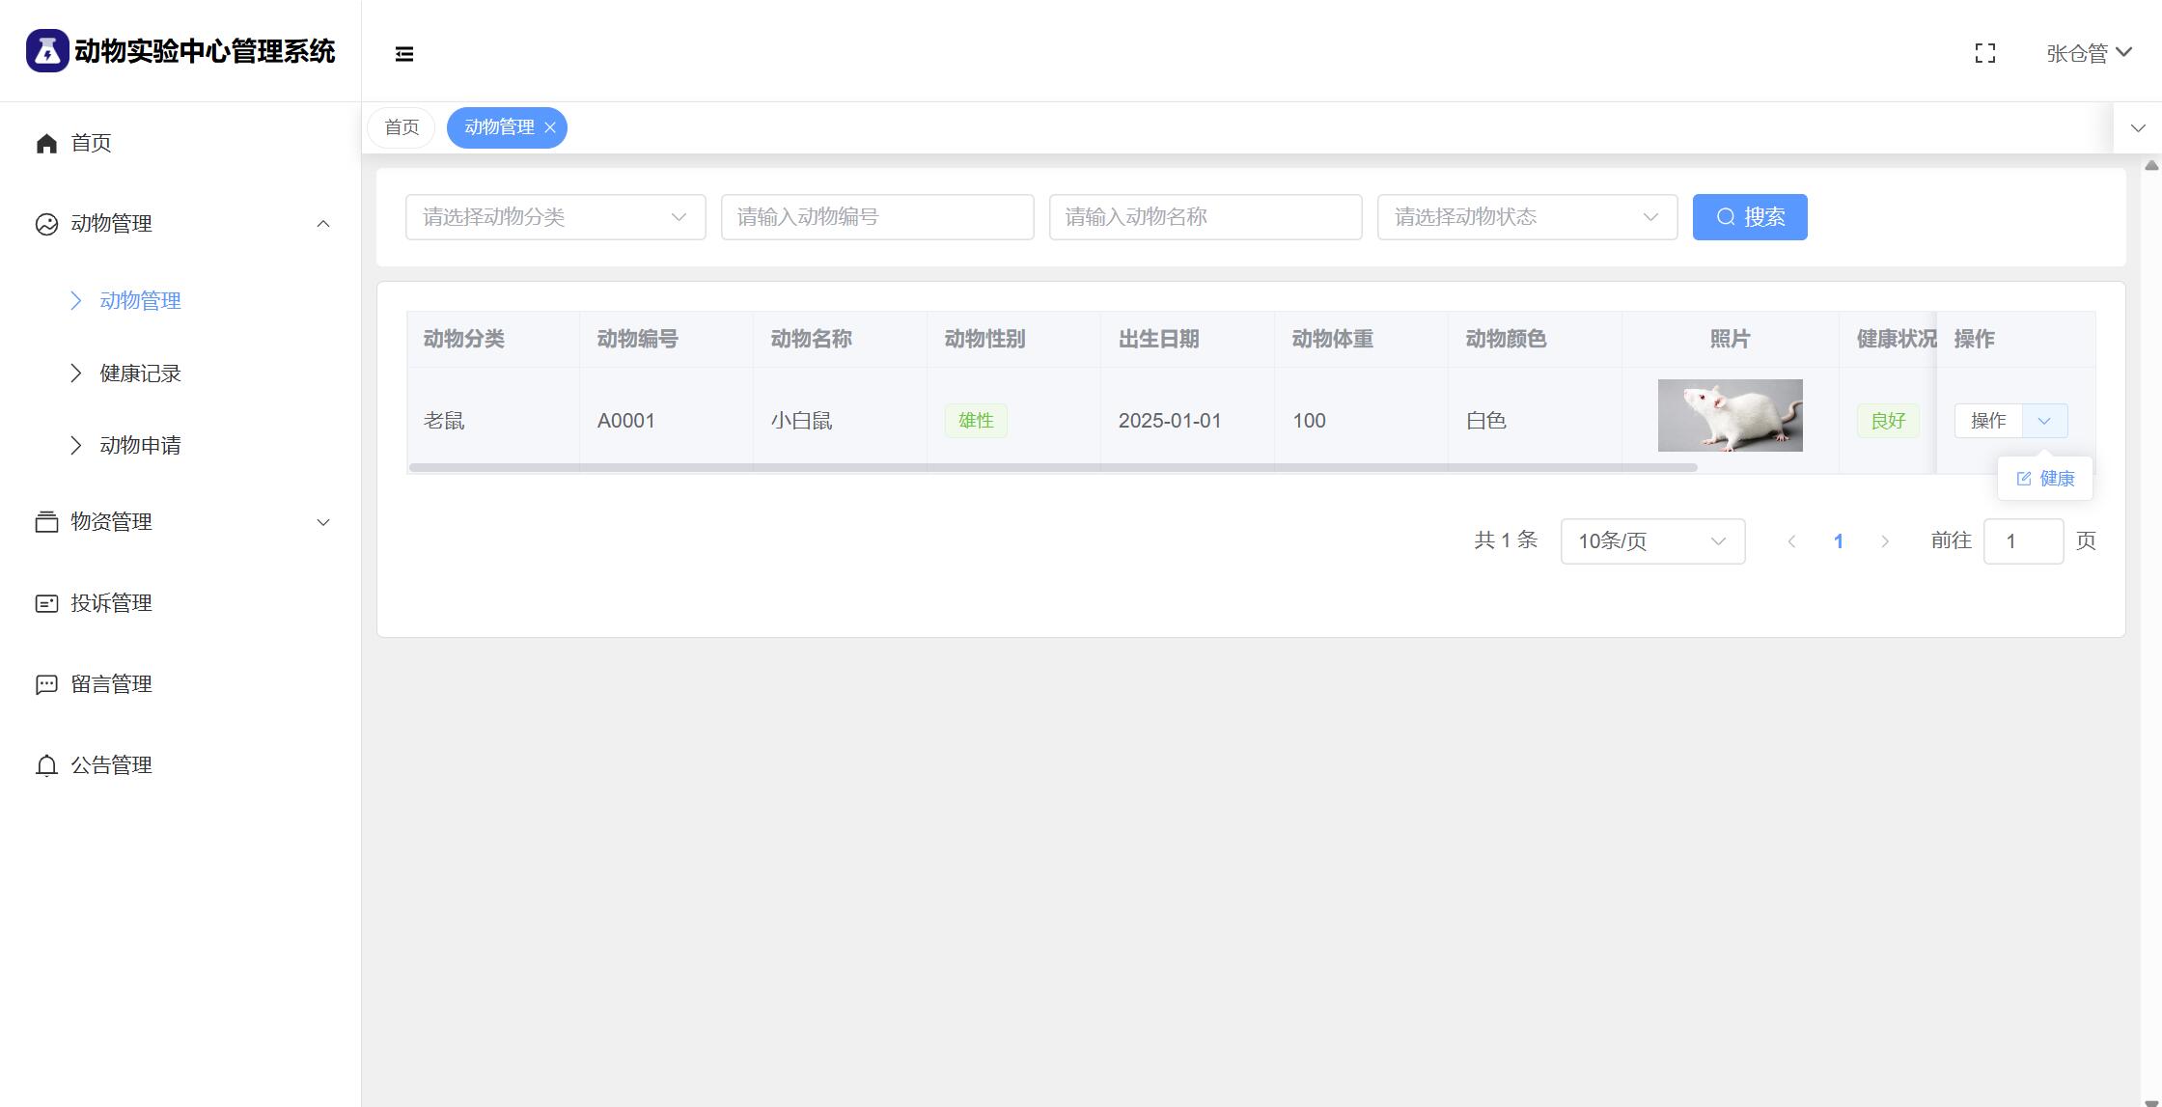Open the 10条/页 page size selector

pos(1651,541)
